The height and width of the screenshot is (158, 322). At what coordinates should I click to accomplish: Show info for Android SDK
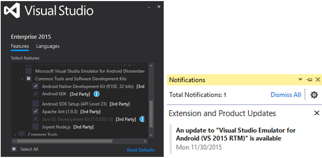click(x=96, y=94)
